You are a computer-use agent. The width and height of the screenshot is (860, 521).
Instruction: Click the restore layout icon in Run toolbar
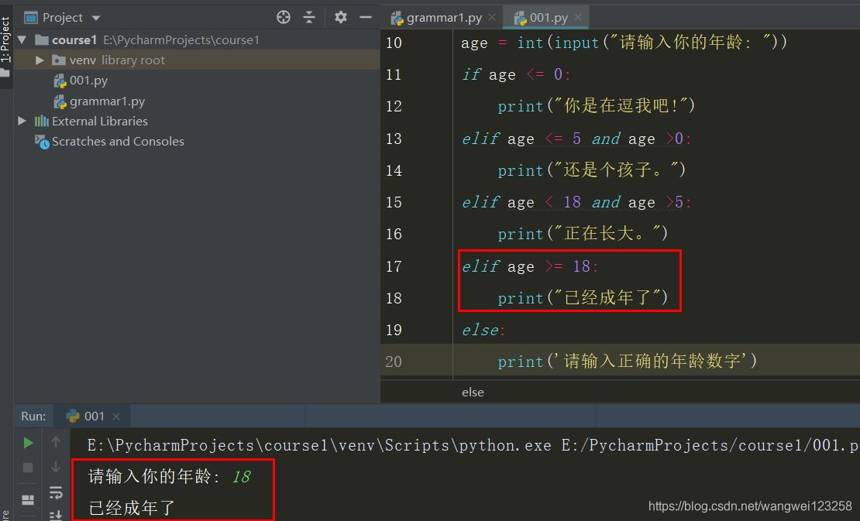tap(28, 499)
